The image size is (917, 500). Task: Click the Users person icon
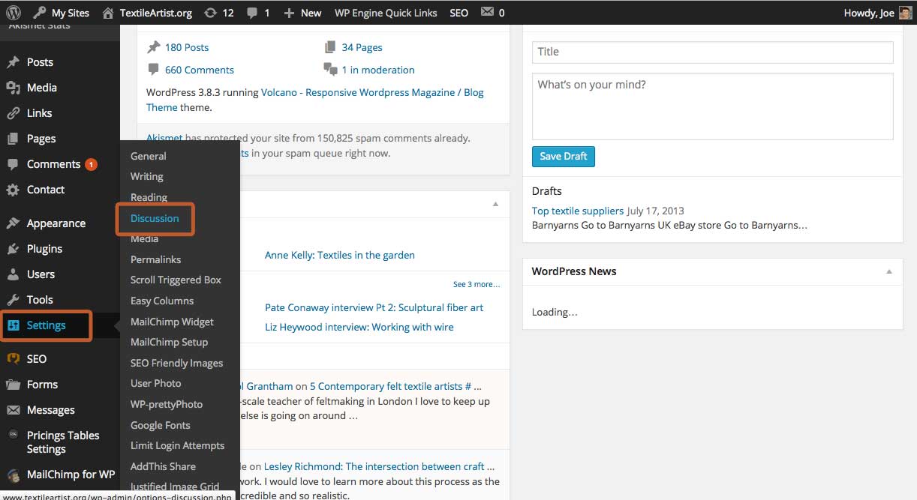tap(13, 274)
